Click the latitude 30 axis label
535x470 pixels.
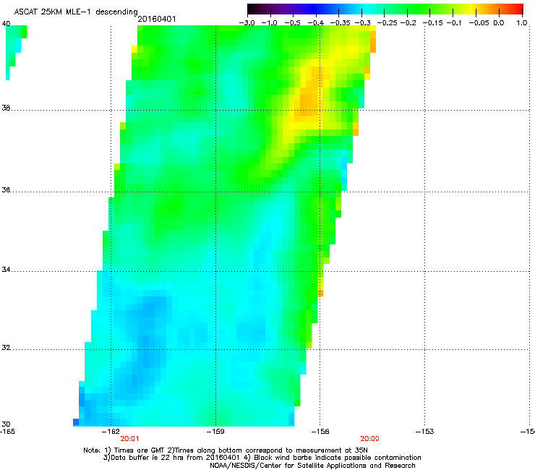click(6, 424)
